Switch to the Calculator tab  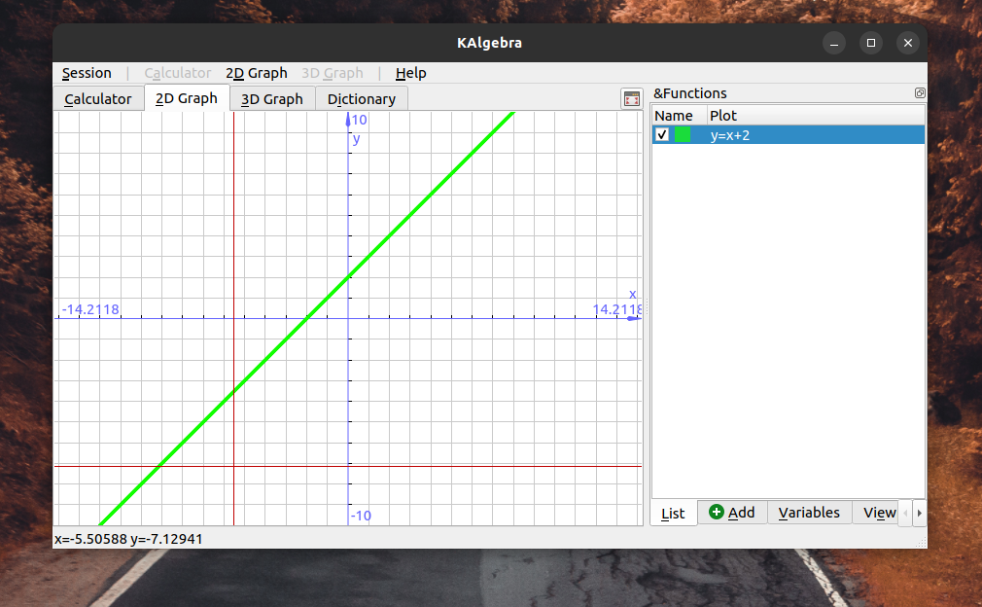pyautogui.click(x=98, y=99)
